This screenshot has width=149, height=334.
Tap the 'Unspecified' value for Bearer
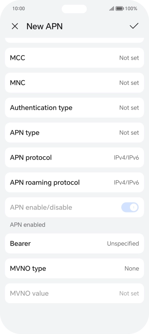(123, 244)
